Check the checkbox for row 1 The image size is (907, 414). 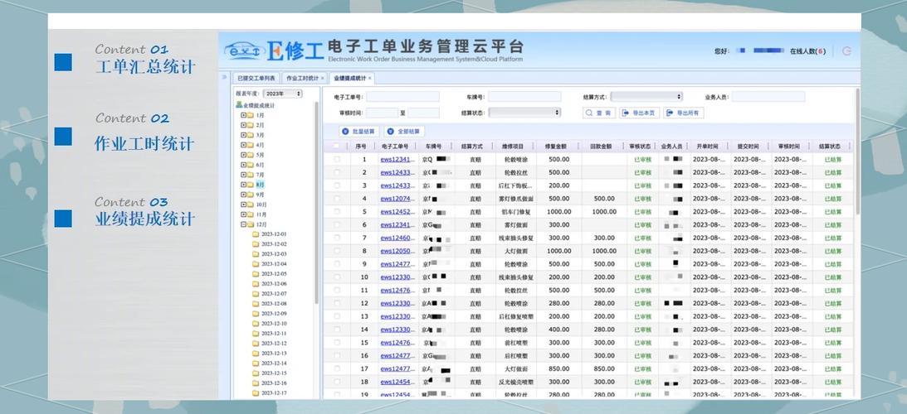click(337, 159)
